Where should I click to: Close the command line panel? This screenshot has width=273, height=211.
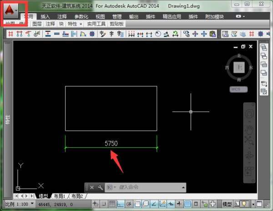(91, 187)
